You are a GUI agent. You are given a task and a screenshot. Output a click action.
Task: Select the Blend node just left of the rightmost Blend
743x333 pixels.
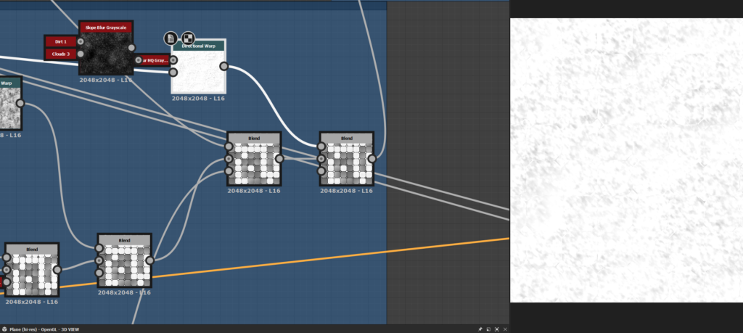(x=254, y=159)
